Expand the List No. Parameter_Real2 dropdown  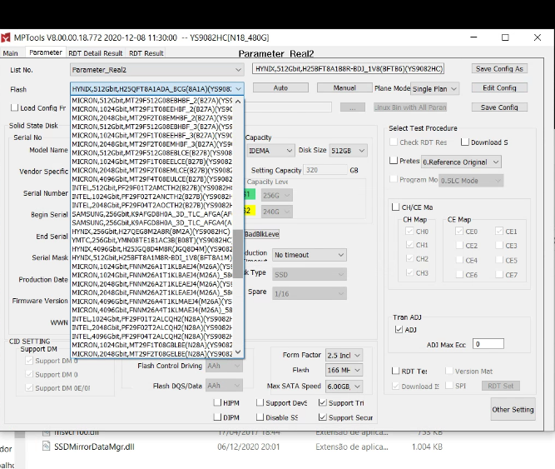156,70
